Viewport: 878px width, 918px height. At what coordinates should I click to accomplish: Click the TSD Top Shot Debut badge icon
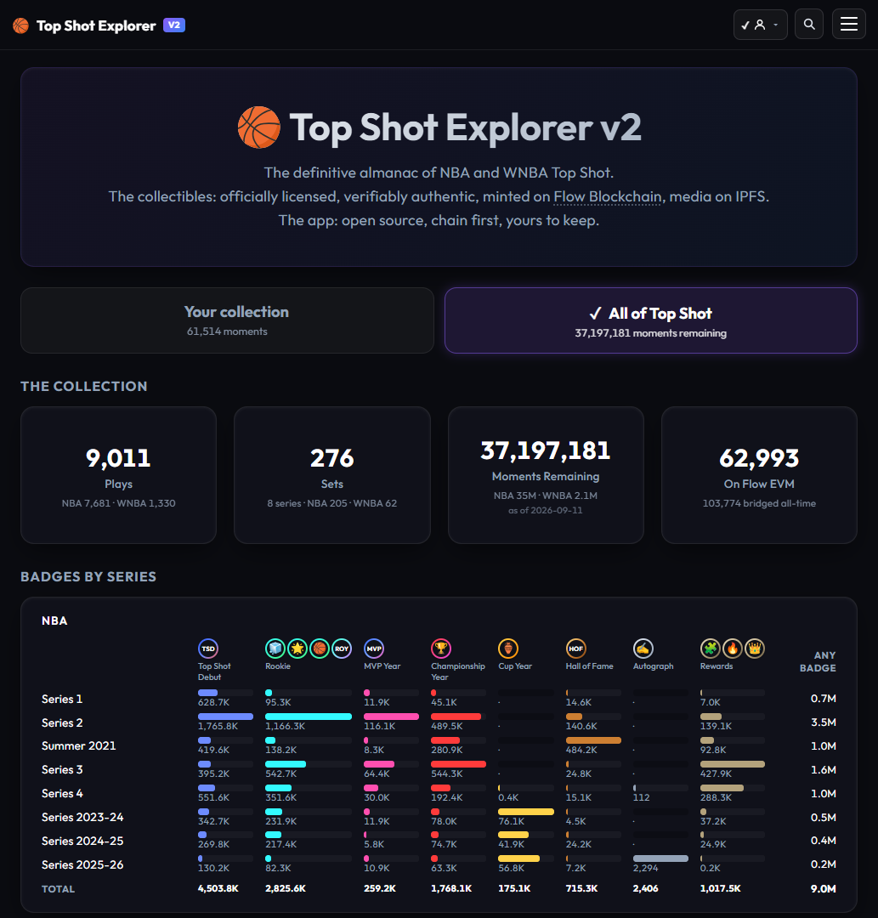pyautogui.click(x=208, y=649)
